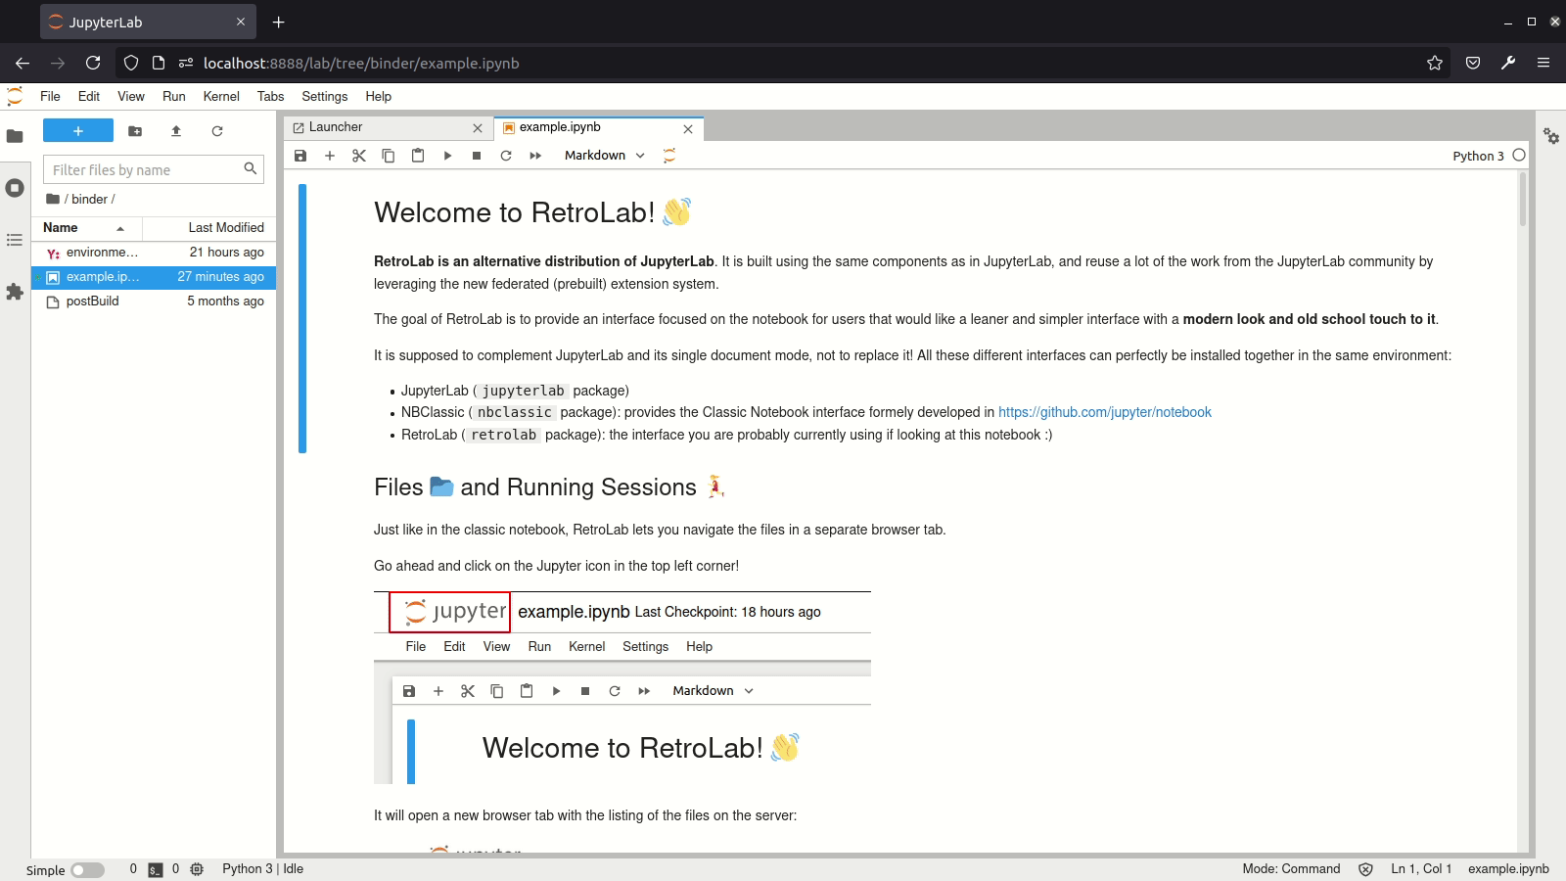Open in RetroLab via Jupyter toolbar icon
Viewport: 1566px width, 881px height.
[x=669, y=156]
